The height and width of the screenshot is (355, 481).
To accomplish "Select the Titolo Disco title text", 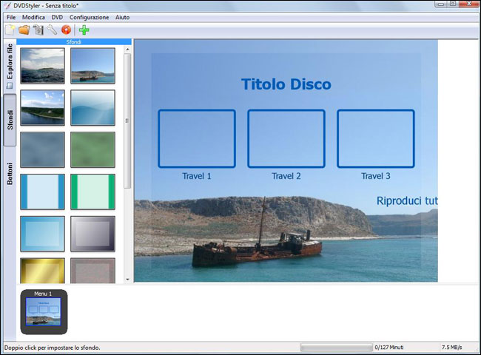I will [286, 84].
